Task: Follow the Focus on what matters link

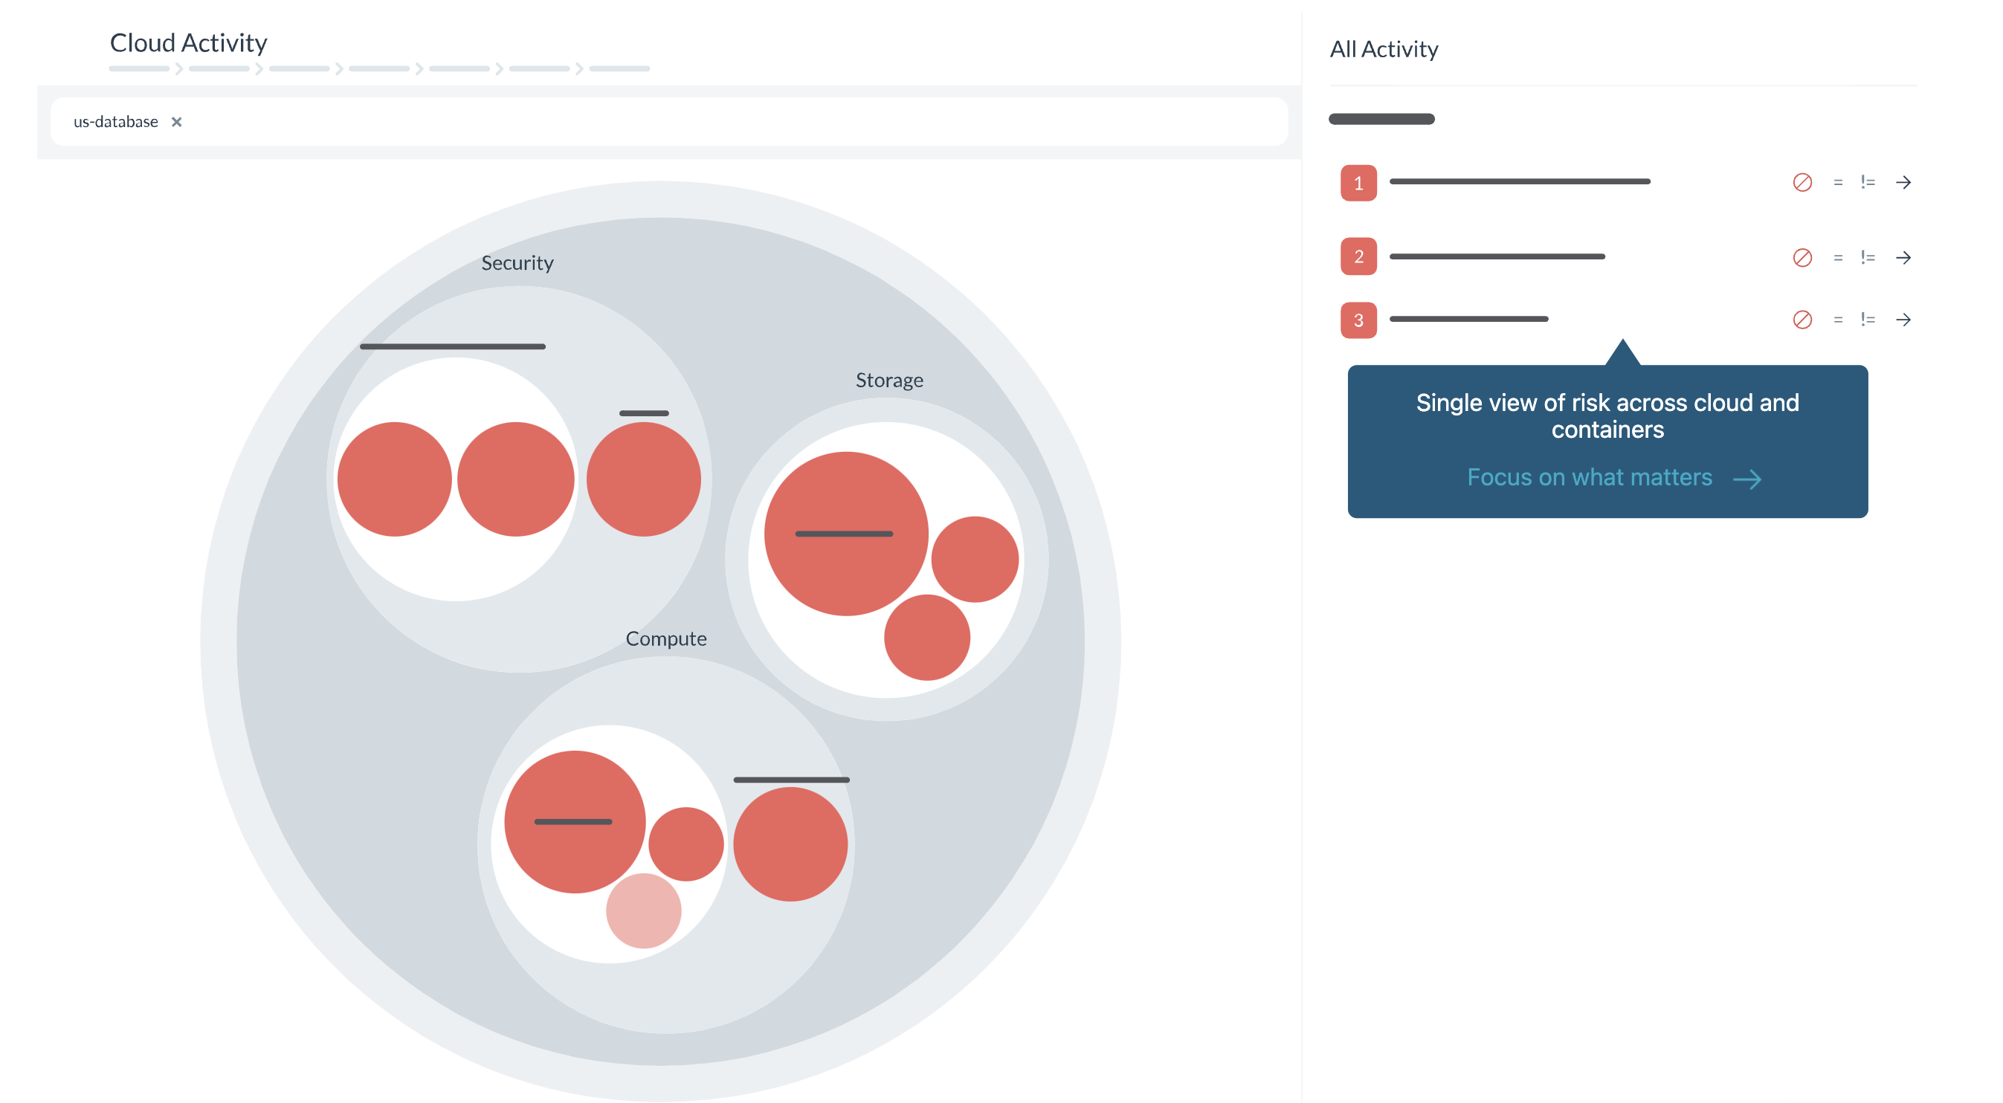Action: click(x=1613, y=477)
